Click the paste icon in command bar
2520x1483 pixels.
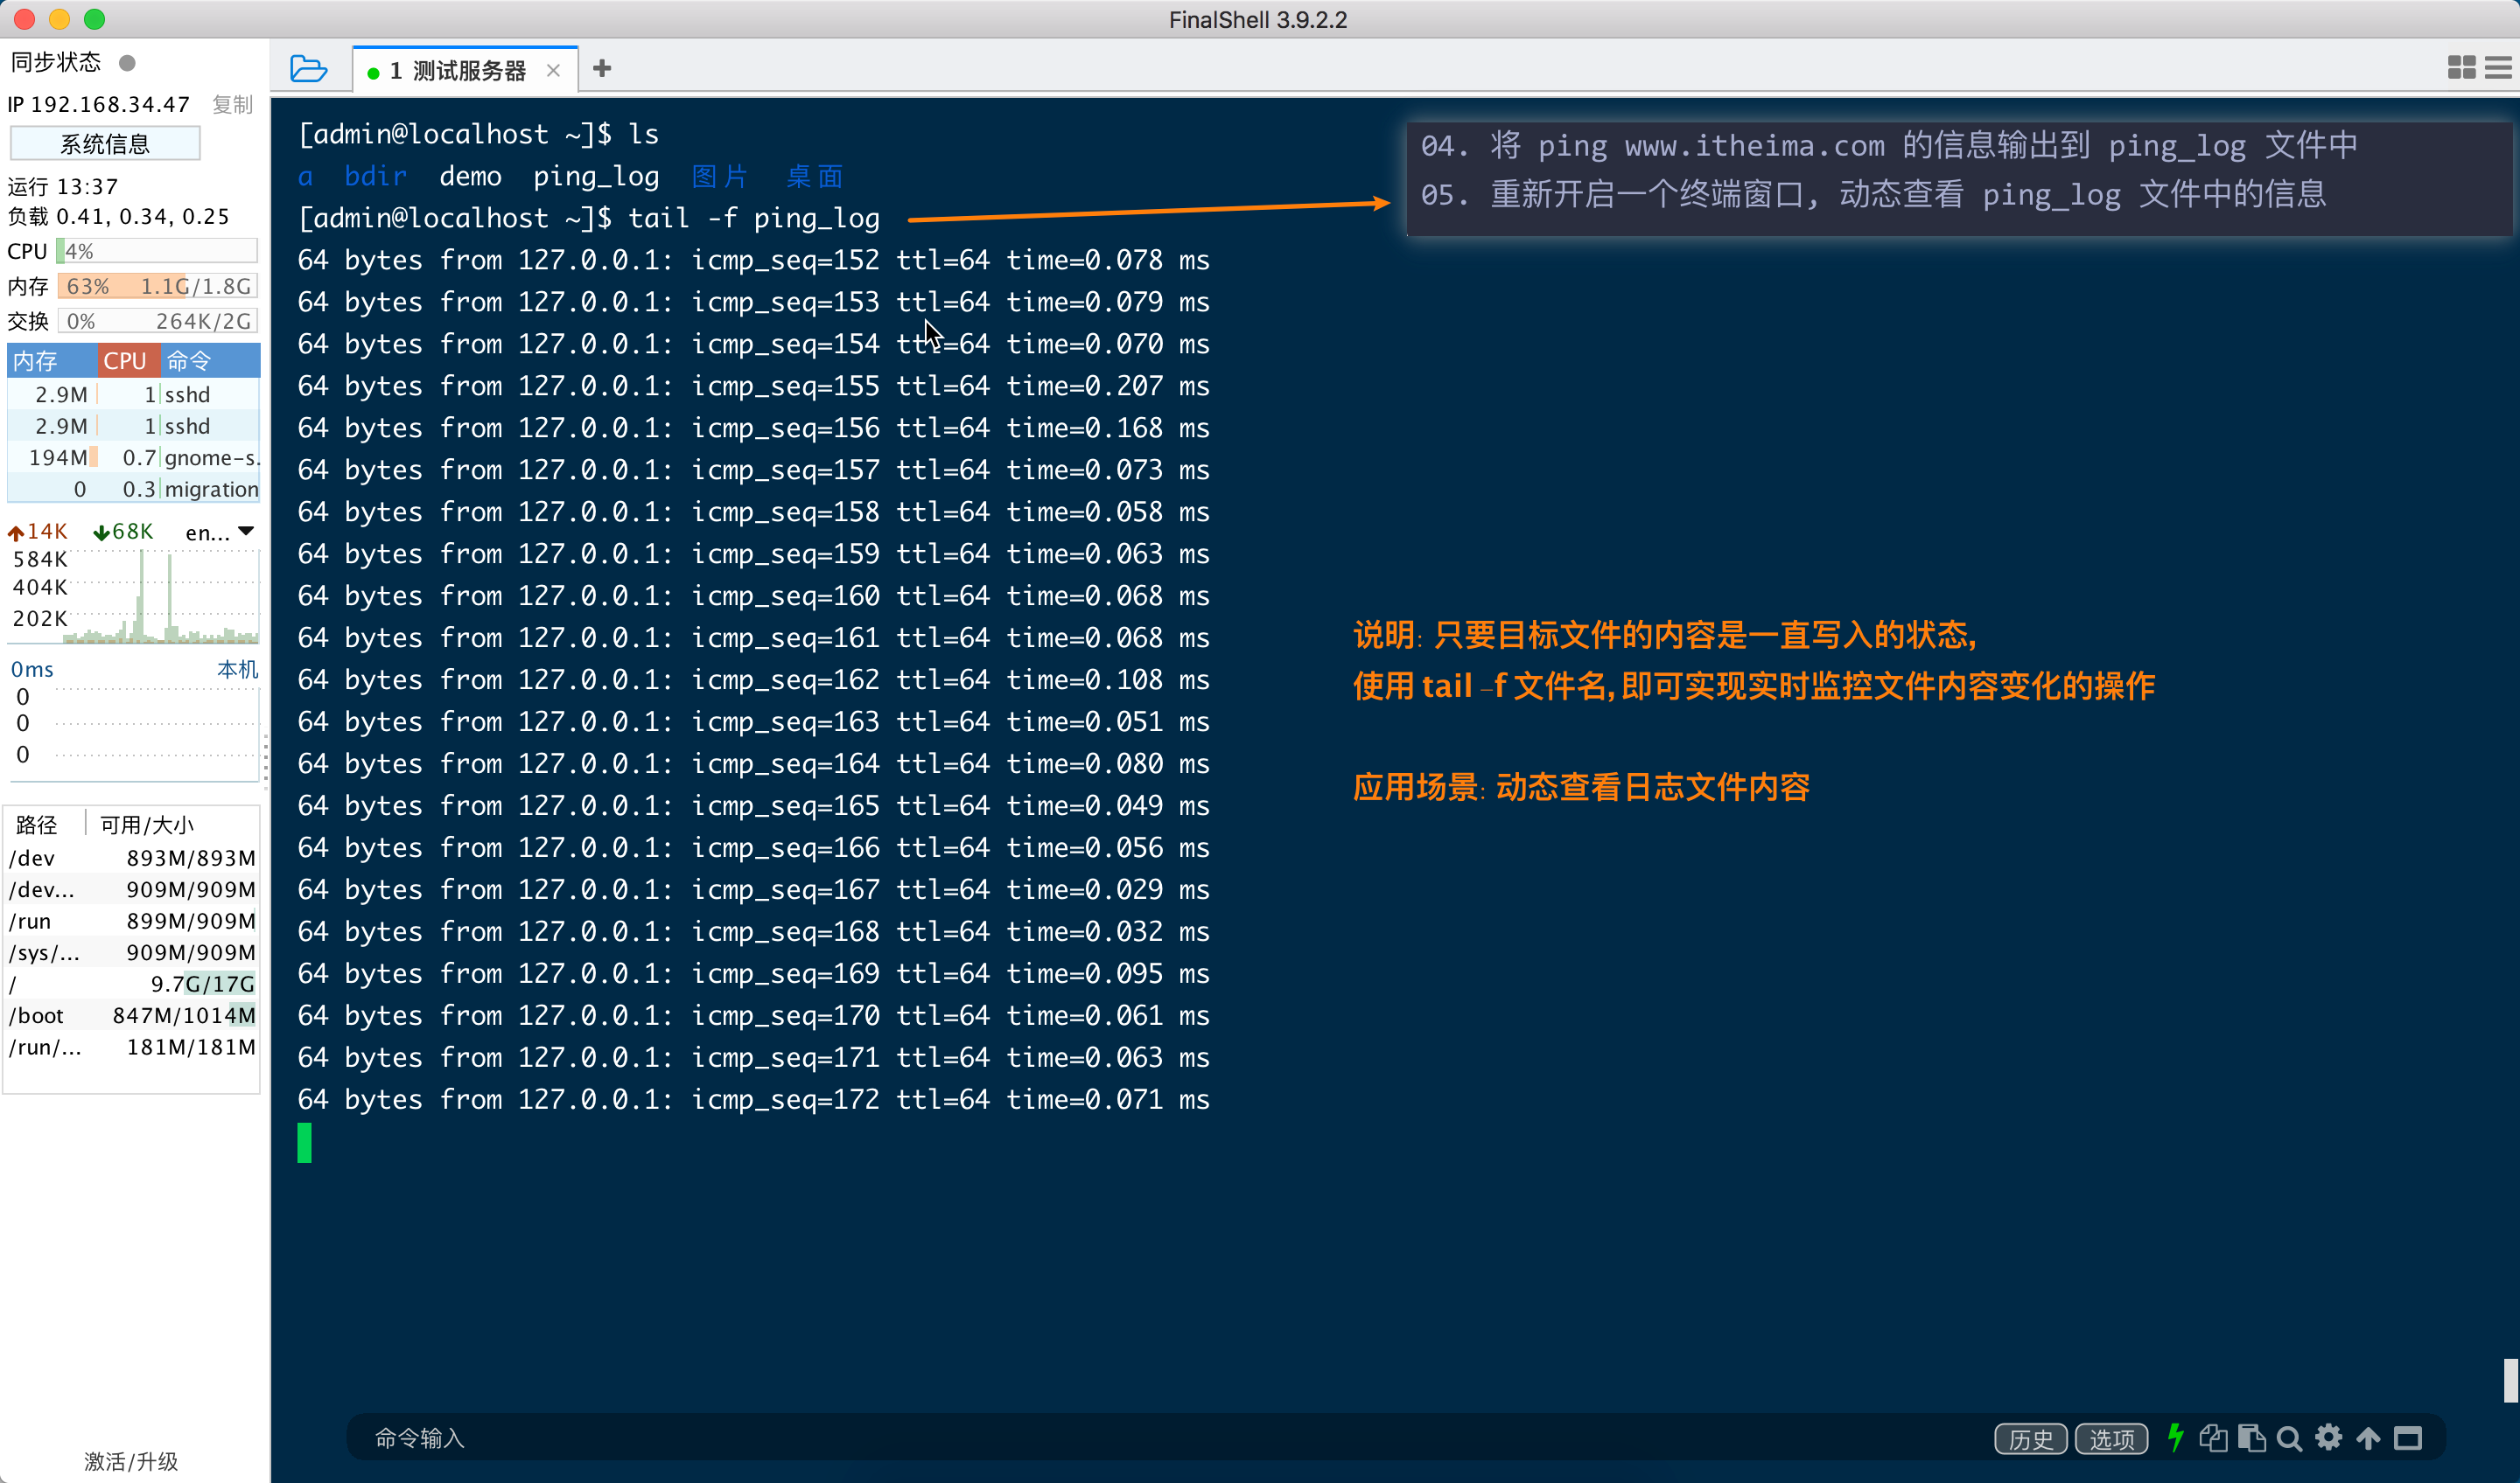point(2251,1438)
